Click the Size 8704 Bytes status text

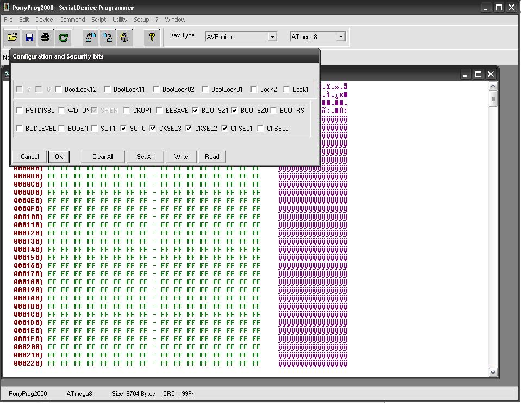click(x=134, y=394)
